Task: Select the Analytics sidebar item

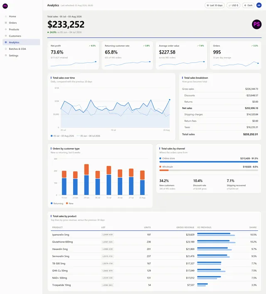Action: click(21, 42)
